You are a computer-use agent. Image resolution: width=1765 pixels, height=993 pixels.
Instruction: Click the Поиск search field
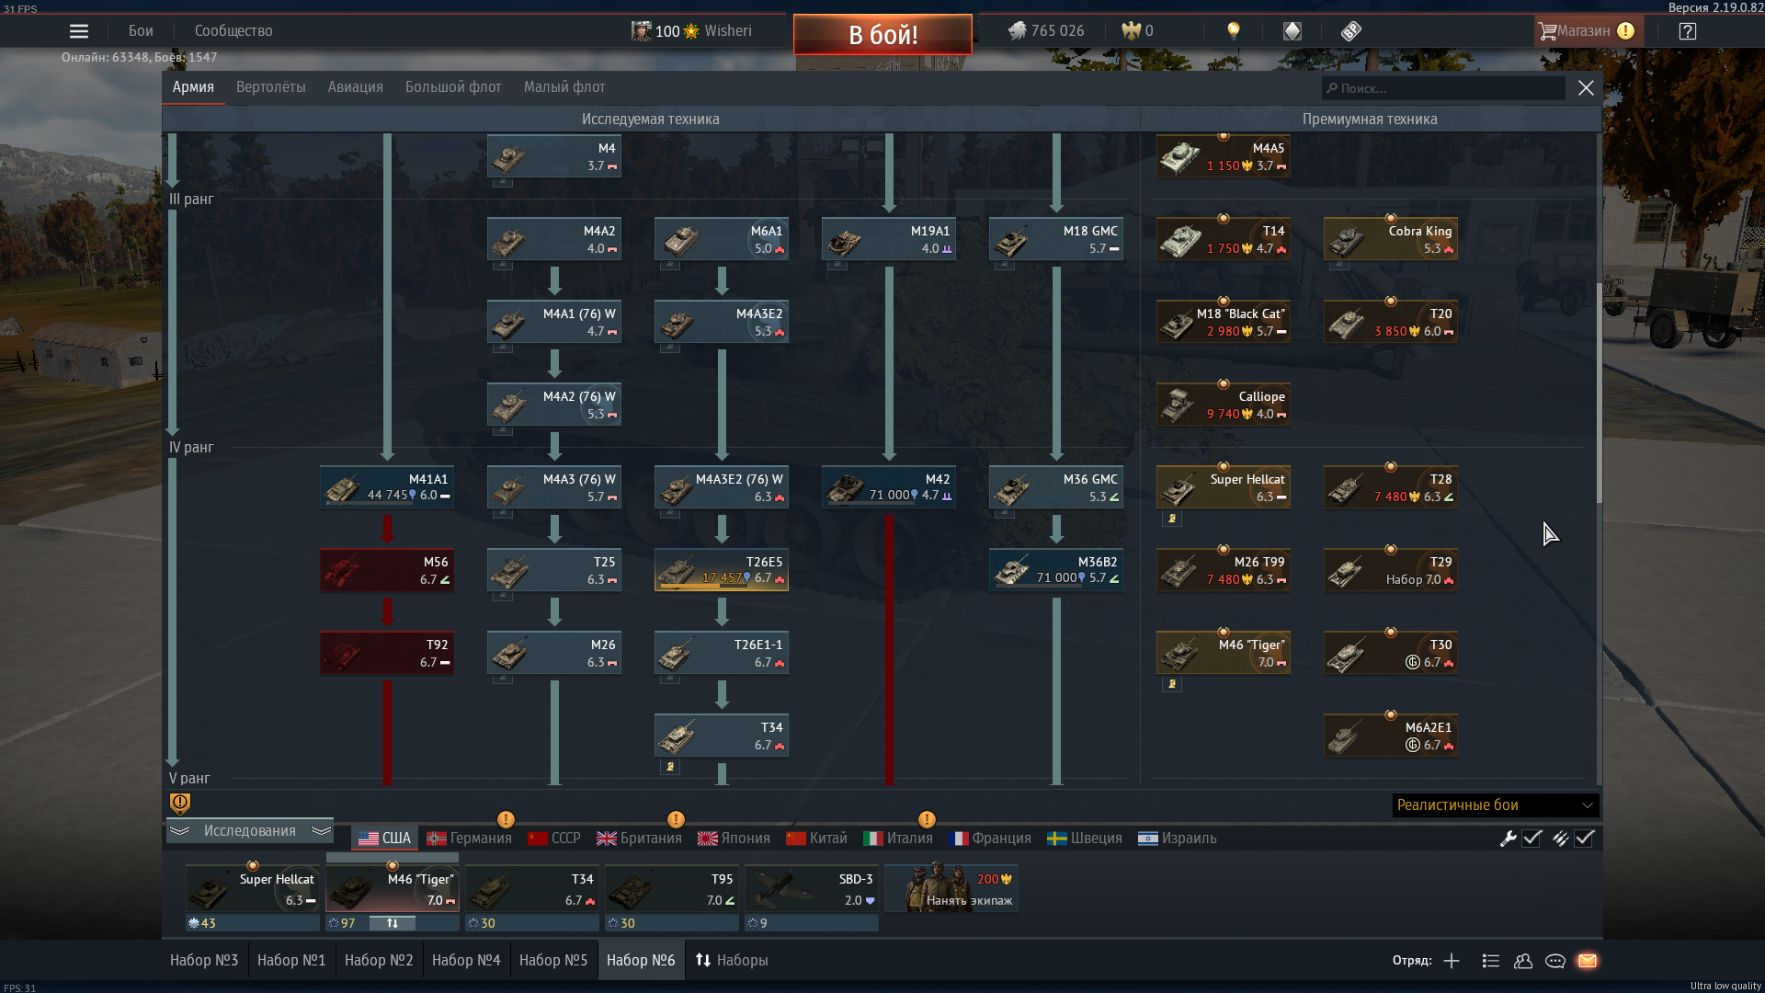pyautogui.click(x=1443, y=88)
